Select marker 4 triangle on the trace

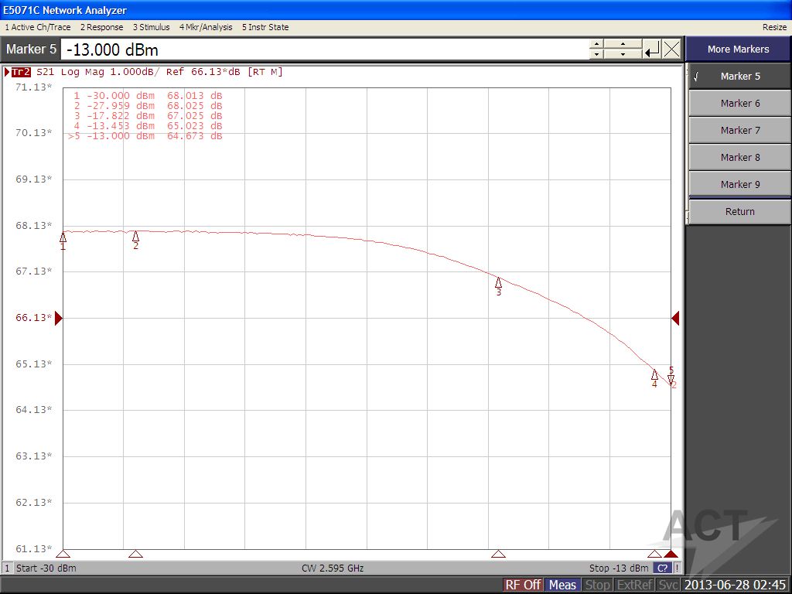[654, 375]
